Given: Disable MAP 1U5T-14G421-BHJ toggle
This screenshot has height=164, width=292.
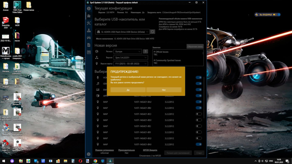Looking at the screenshot, I should click(x=199, y=144).
